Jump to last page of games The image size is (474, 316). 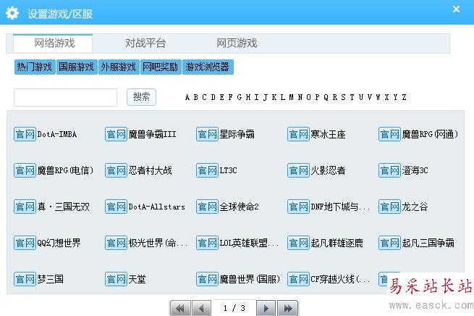coord(288,309)
